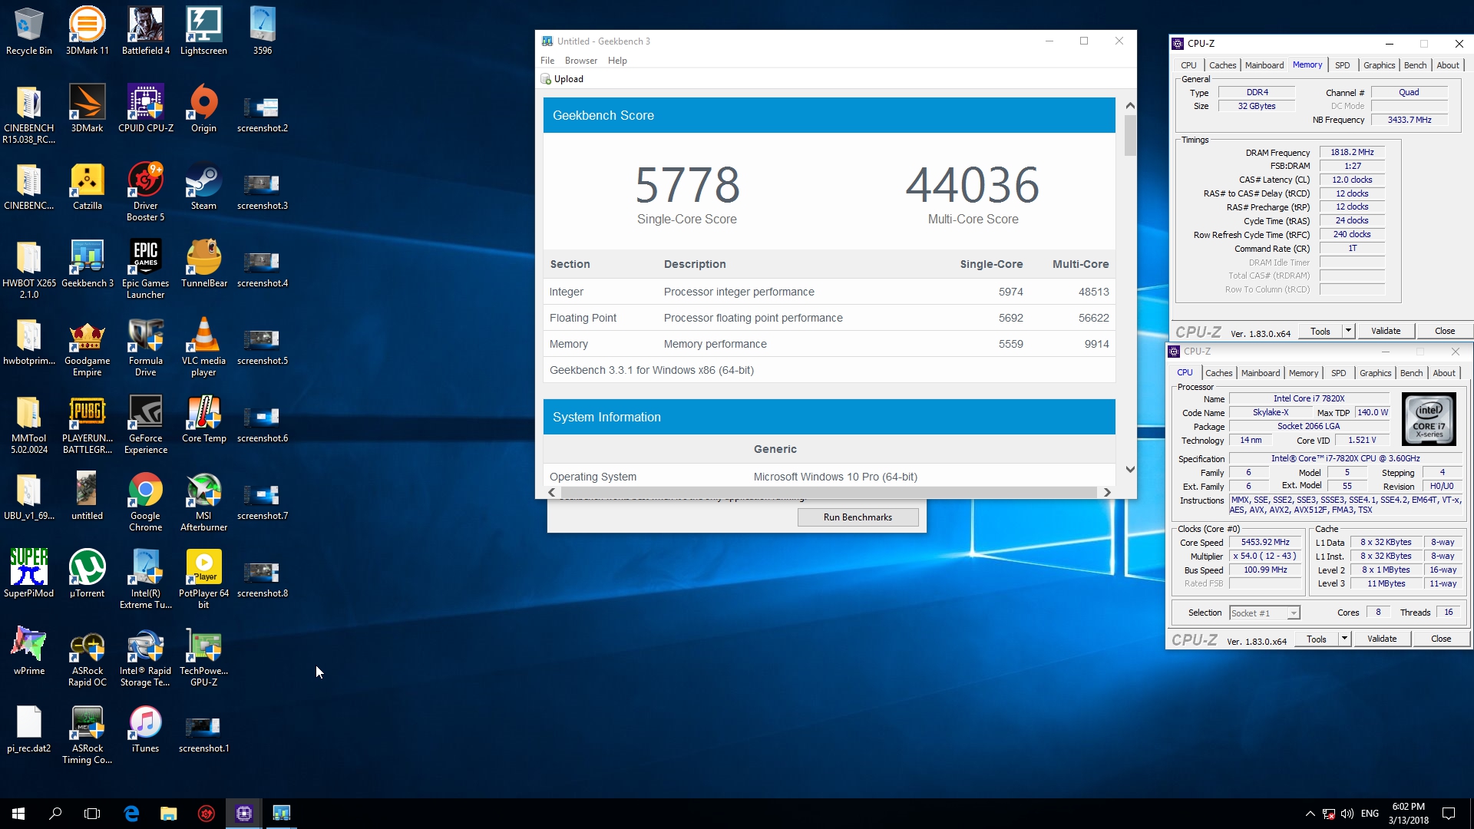This screenshot has width=1474, height=829.
Task: Launch the 3DMark 11 desktop shortcut
Action: click(87, 31)
